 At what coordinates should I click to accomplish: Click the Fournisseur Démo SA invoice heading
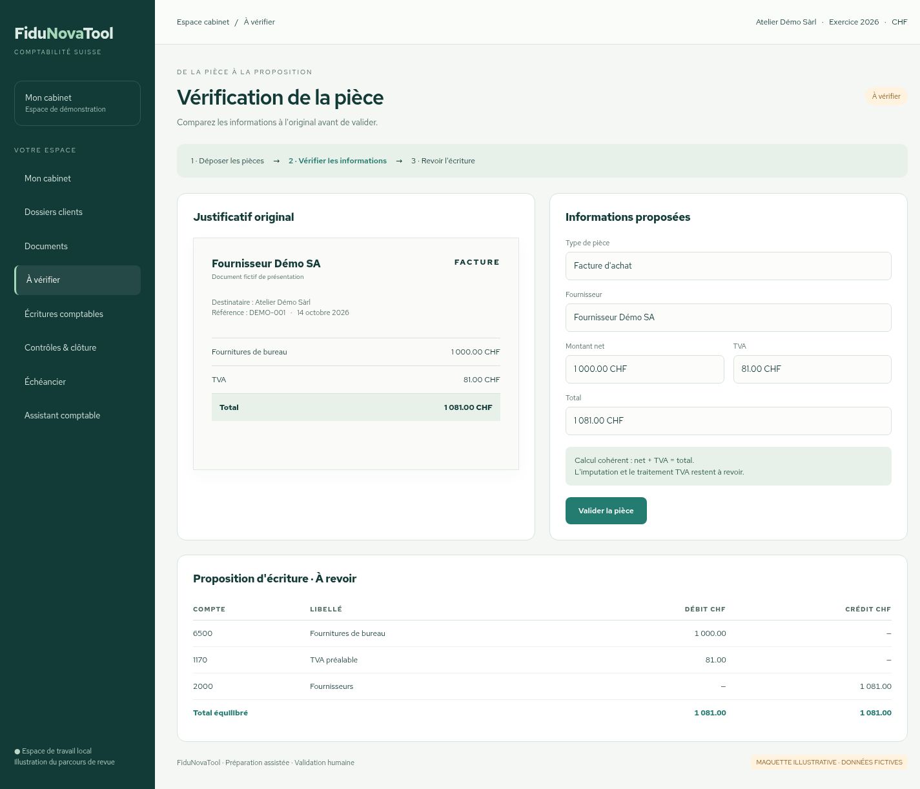(266, 263)
